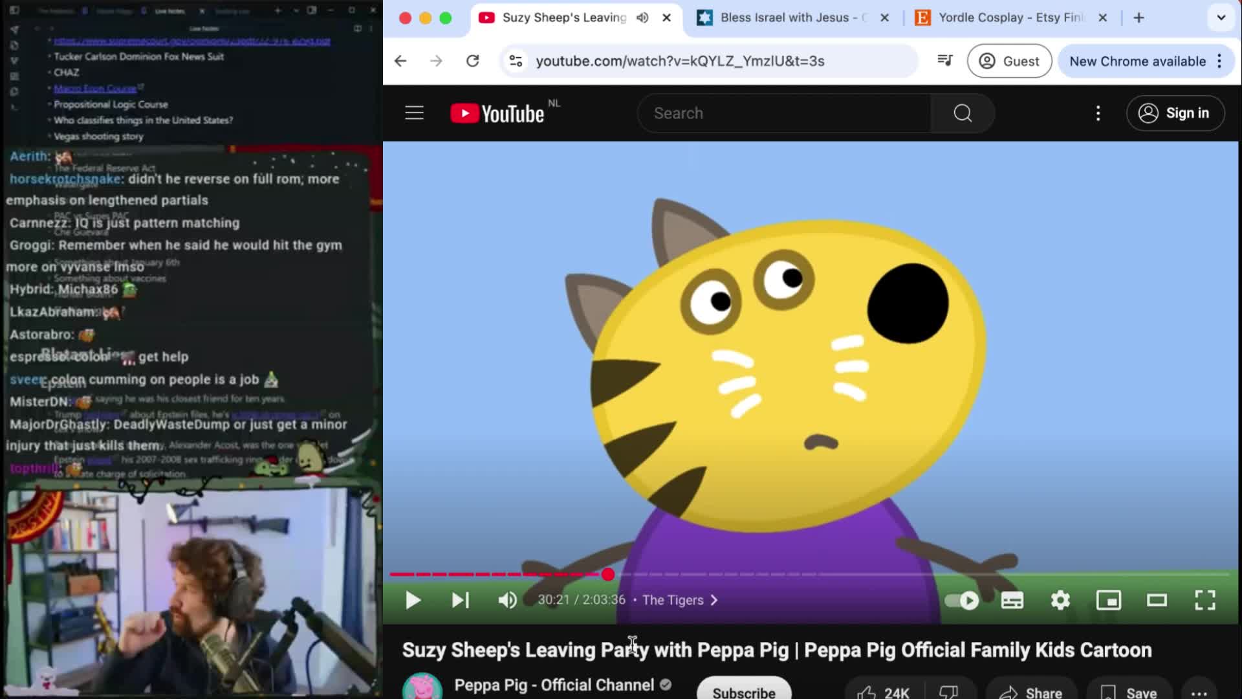1242x699 pixels.
Task: Open the YouTube hamburger menu
Action: (x=414, y=113)
